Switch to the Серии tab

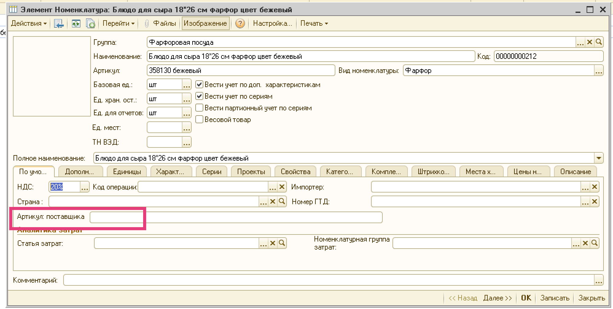point(212,172)
